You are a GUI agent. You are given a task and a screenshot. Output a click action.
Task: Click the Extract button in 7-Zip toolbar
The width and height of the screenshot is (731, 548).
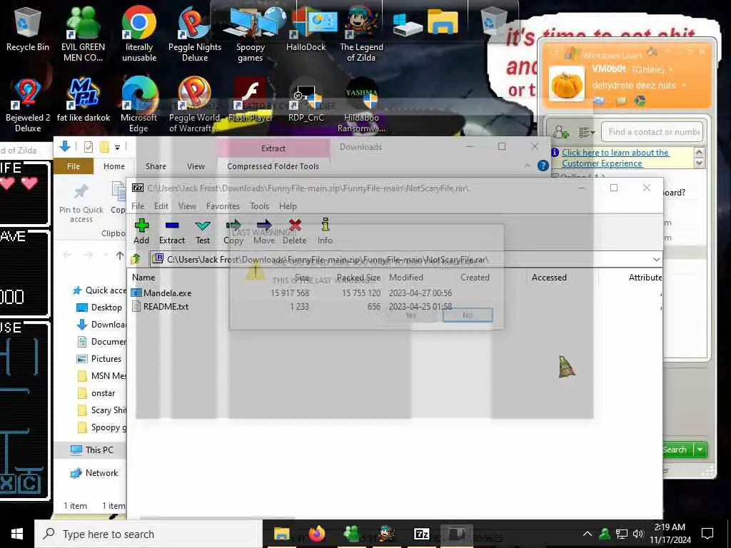[x=172, y=231]
